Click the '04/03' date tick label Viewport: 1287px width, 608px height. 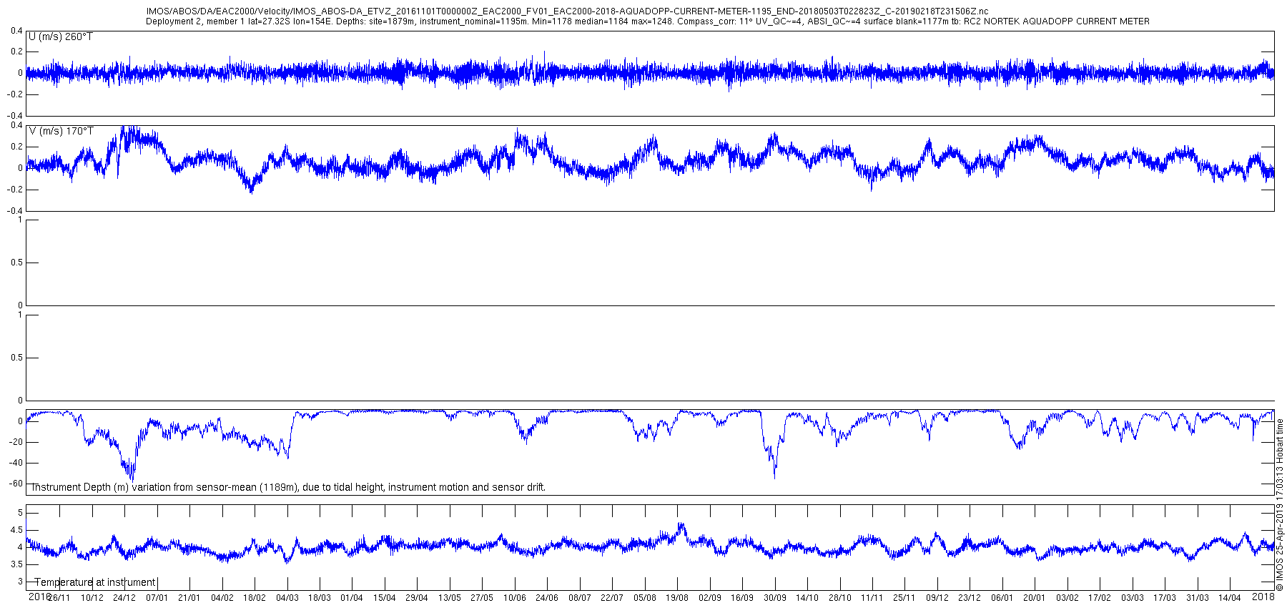[287, 598]
